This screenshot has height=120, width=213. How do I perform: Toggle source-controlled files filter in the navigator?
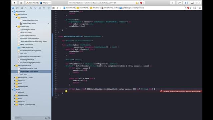point(49,118)
